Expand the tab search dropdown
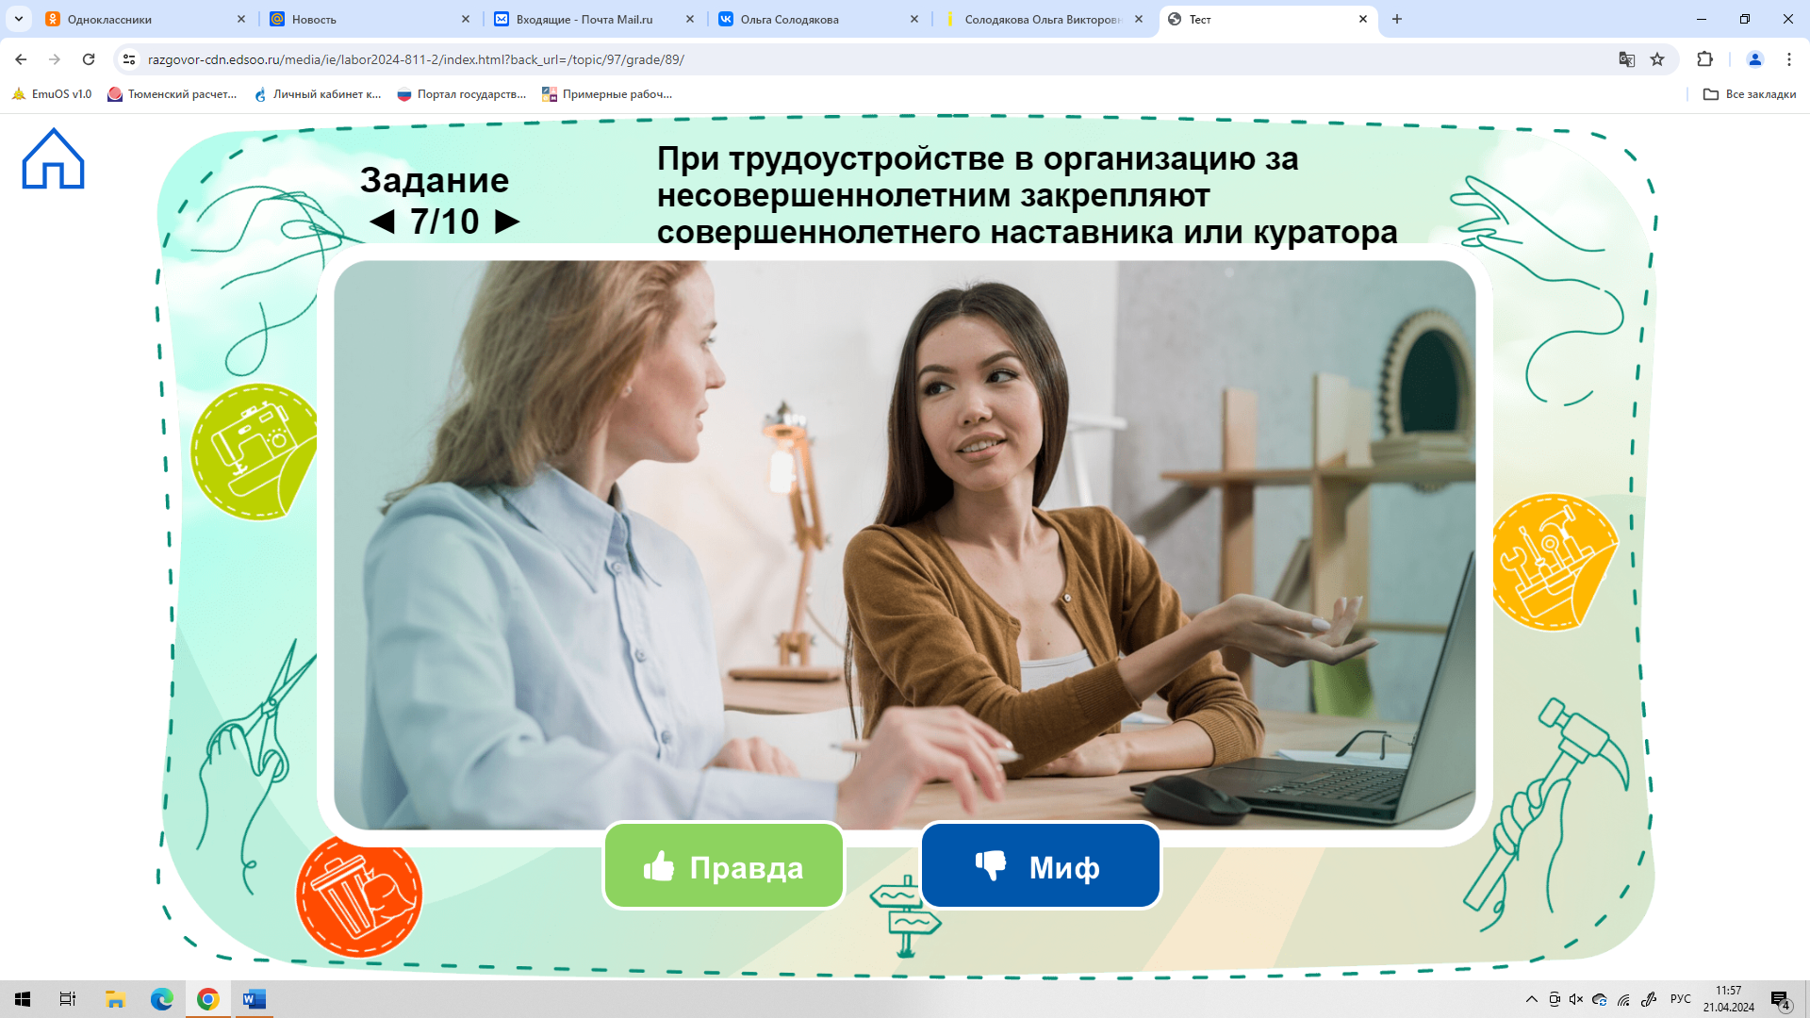 [x=19, y=19]
